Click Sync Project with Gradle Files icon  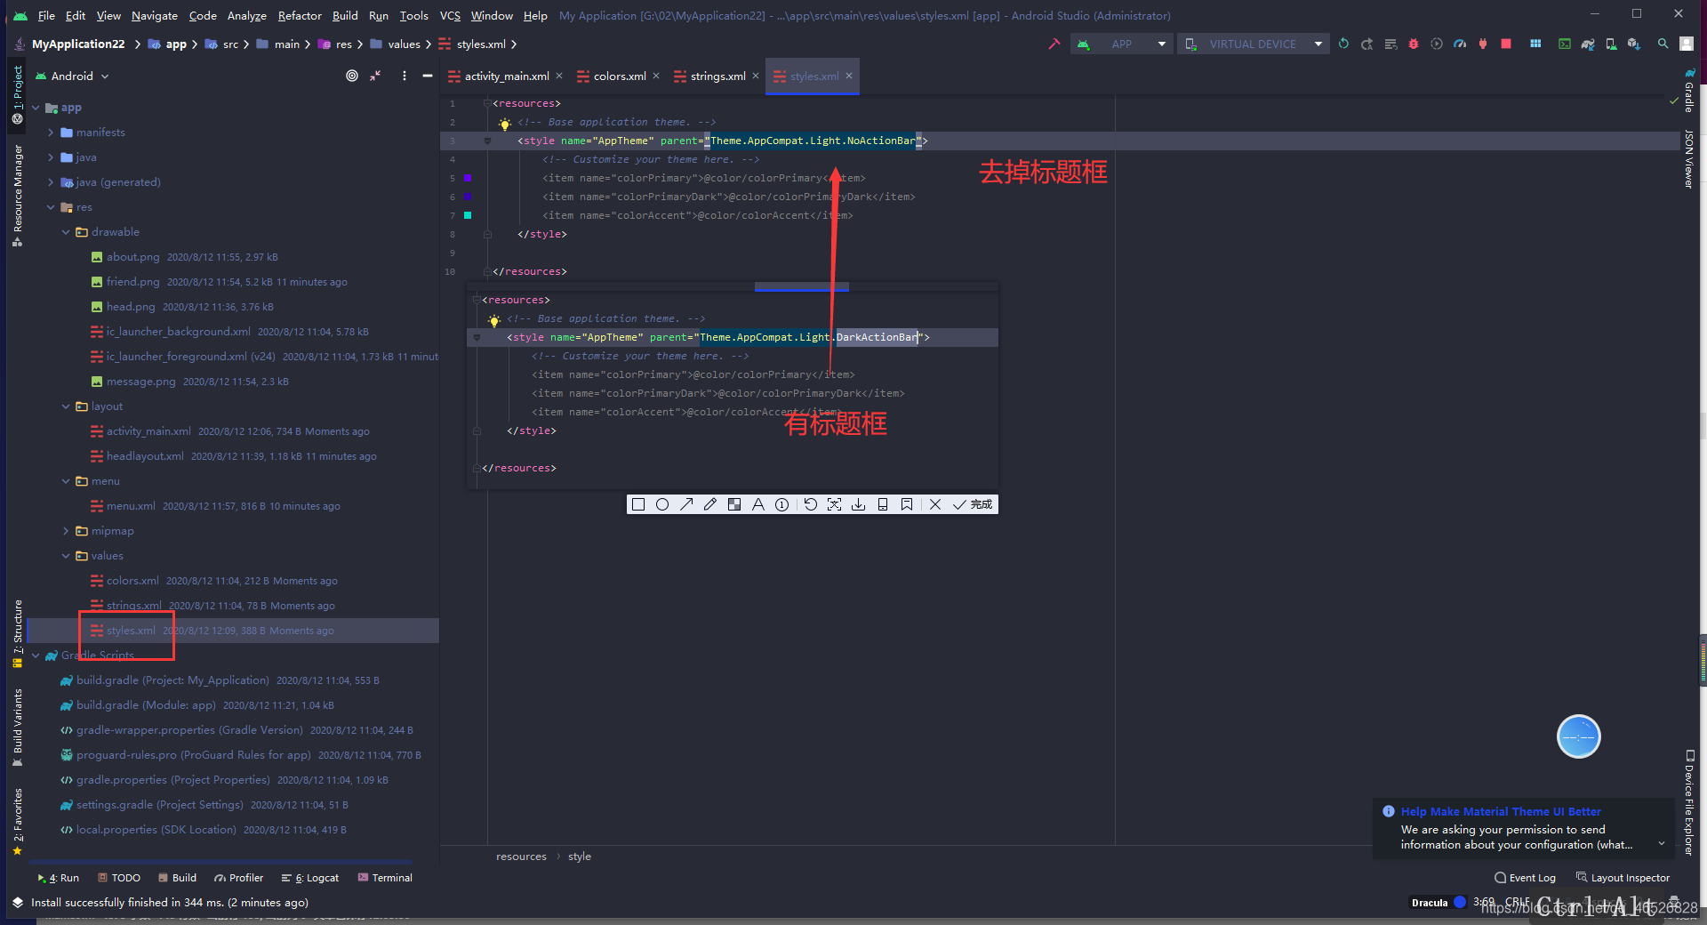point(1588,44)
